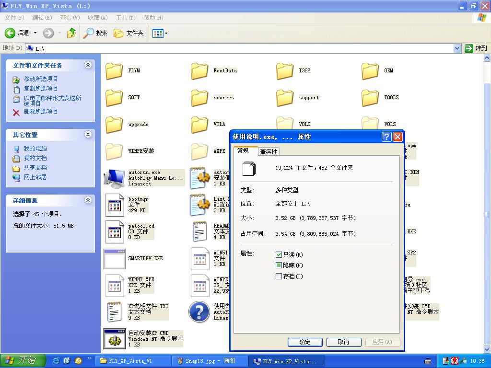Viewport: 491px width, 368px height.
Task: Click the red X delete-items icon
Action: point(16,112)
